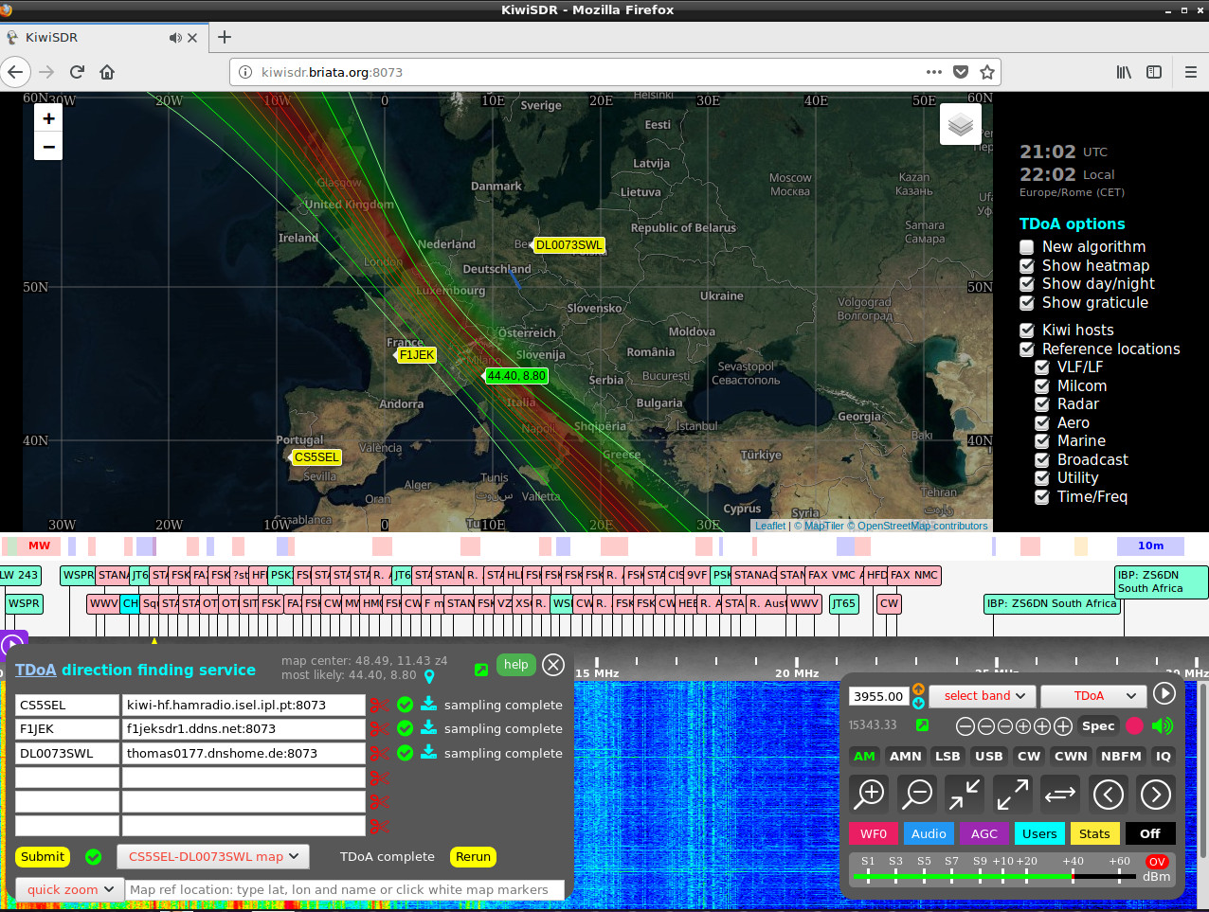The height and width of the screenshot is (912, 1209).
Task: Remove the F1JEK host with scissors icon
Action: [x=380, y=729]
